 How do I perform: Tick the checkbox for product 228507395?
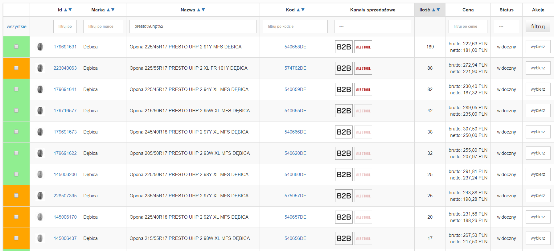(x=16, y=196)
